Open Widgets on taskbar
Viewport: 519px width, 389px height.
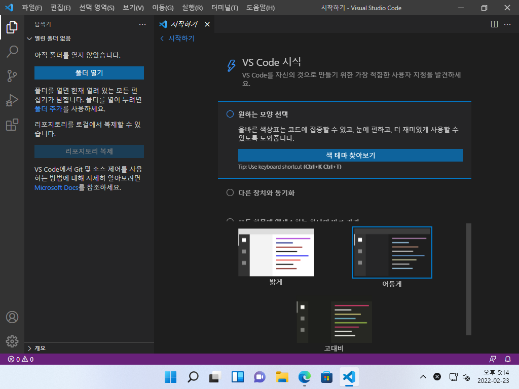coord(238,377)
